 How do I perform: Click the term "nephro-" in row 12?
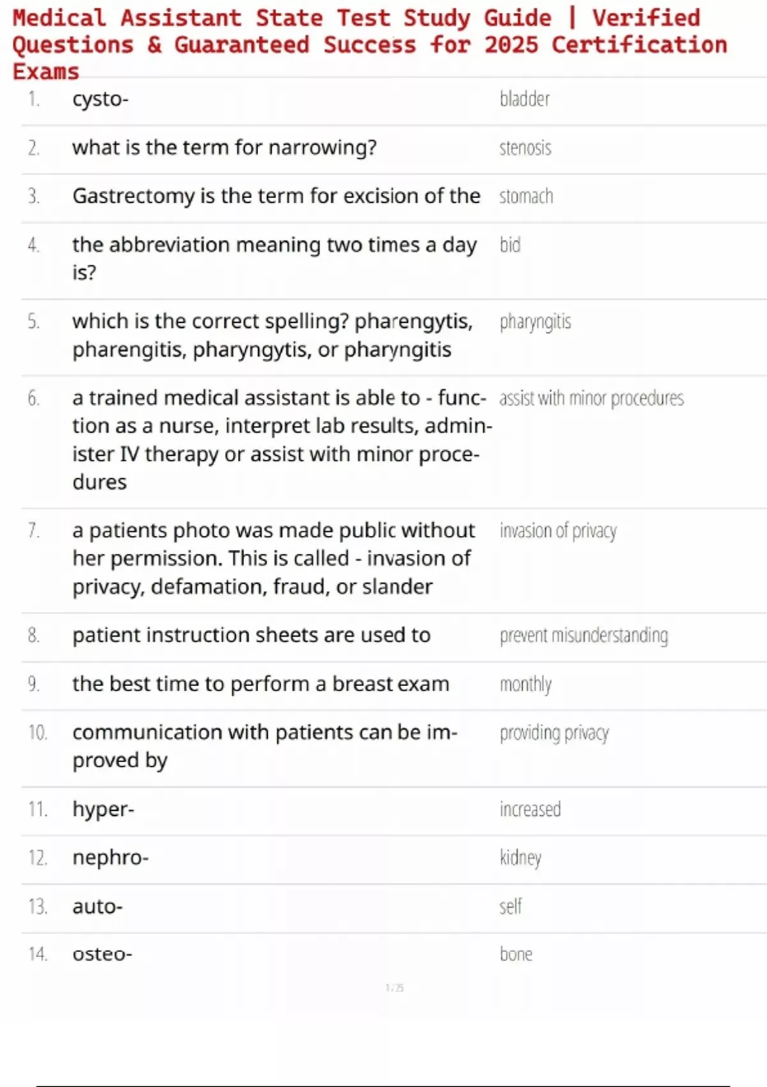[x=110, y=857]
